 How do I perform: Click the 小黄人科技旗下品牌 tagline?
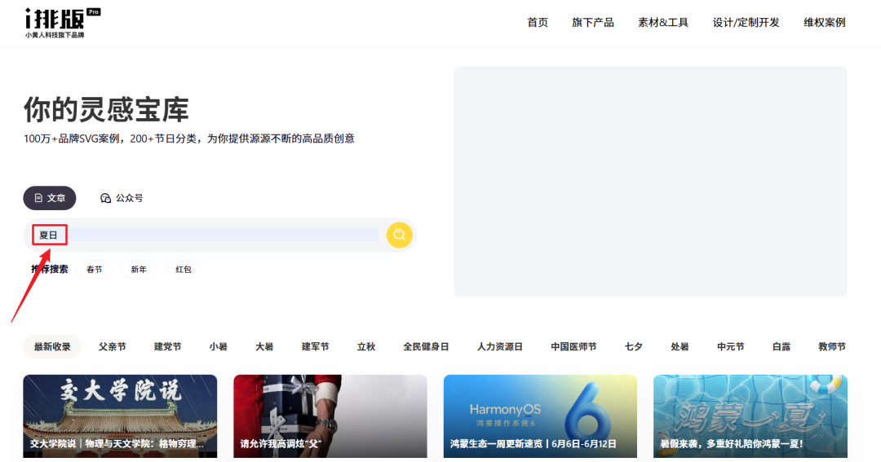pyautogui.click(x=55, y=35)
